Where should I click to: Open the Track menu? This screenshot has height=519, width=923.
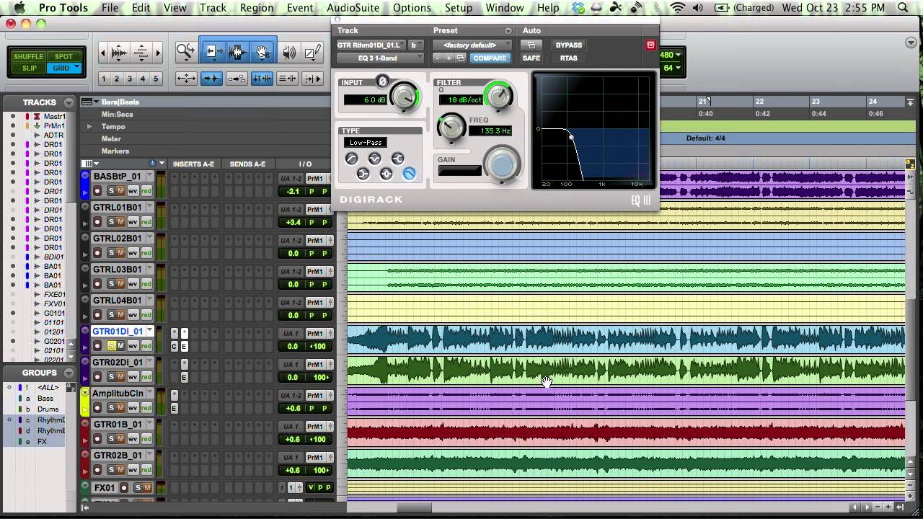click(213, 8)
